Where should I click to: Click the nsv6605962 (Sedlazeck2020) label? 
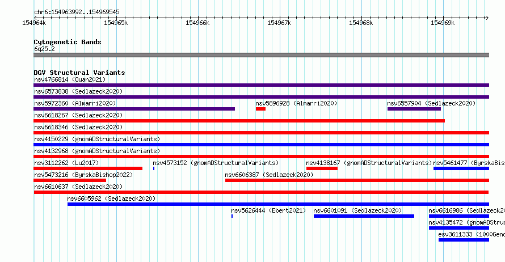(x=111, y=198)
